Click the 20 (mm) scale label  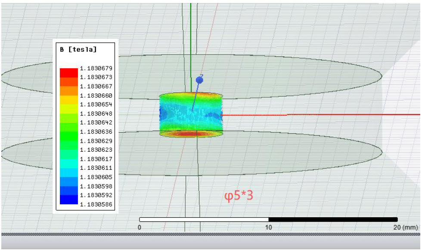pyautogui.click(x=406, y=227)
